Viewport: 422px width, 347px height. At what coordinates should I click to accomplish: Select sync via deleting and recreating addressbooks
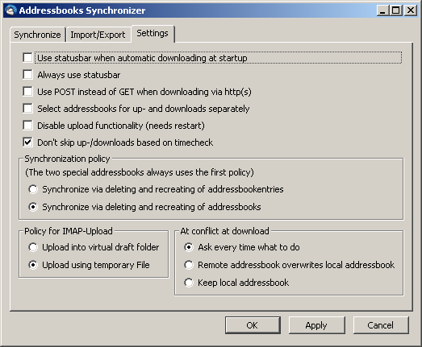pyautogui.click(x=33, y=207)
